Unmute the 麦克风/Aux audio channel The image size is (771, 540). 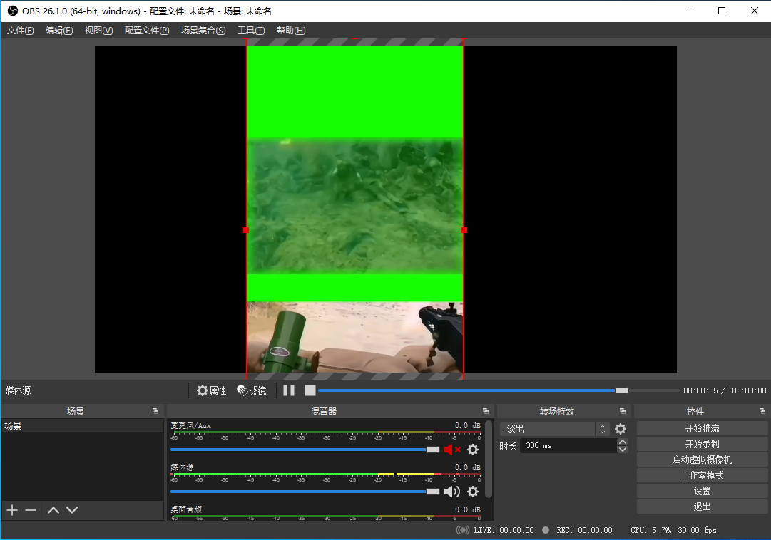click(452, 450)
